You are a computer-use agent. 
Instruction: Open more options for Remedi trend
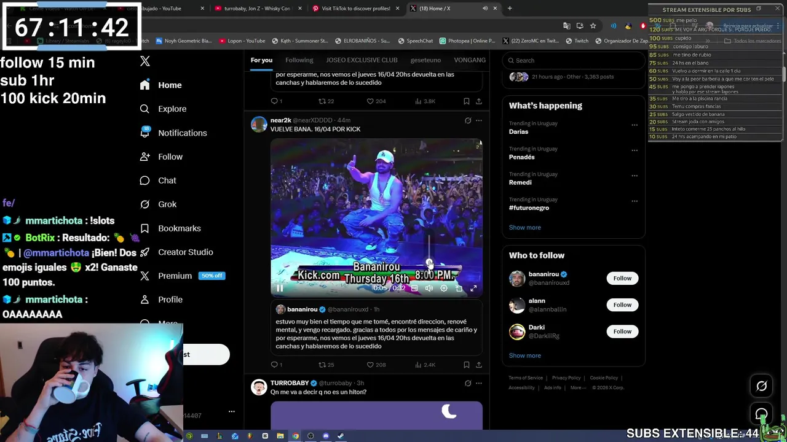coord(635,175)
